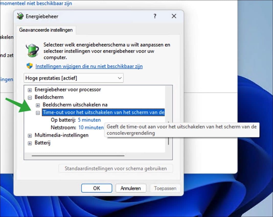Click the UAC shield icon

point(29,66)
